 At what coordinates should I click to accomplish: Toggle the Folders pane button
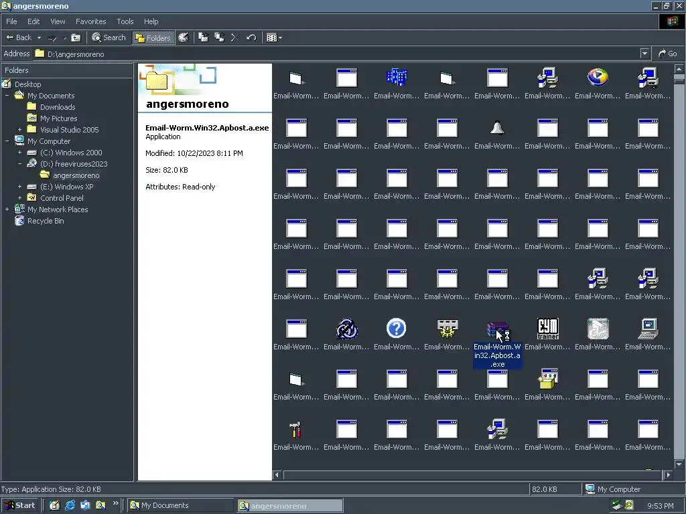tap(152, 38)
